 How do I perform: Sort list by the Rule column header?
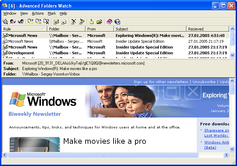[x=25, y=29]
